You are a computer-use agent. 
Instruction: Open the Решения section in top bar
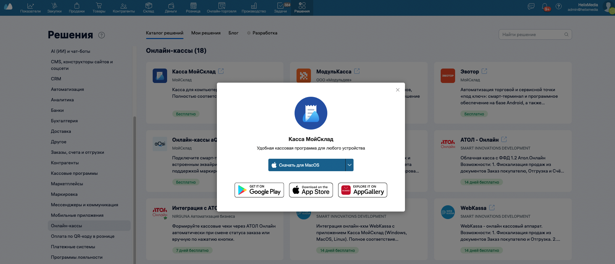[302, 8]
